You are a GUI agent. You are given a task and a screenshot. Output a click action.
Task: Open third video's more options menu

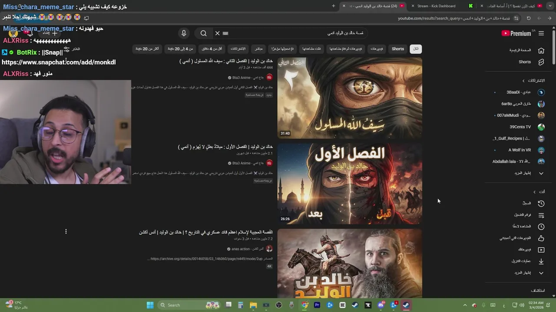point(66,232)
